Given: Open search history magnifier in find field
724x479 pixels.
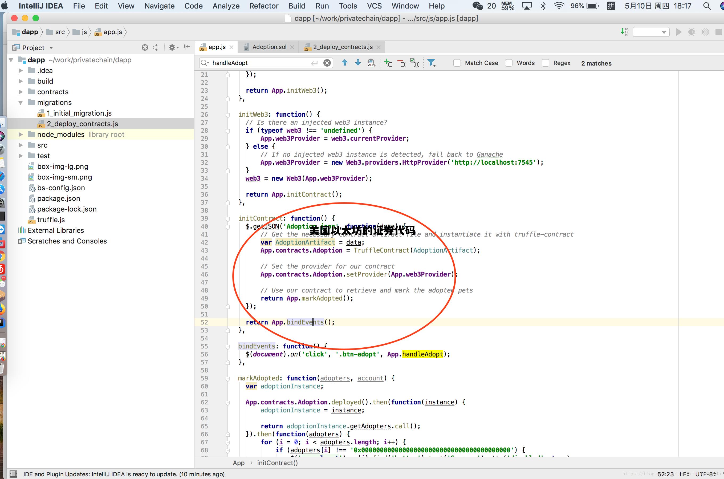Looking at the screenshot, I should coord(205,63).
